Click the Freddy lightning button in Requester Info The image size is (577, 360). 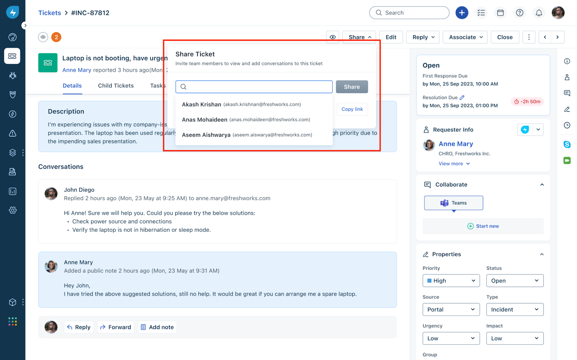click(x=525, y=130)
